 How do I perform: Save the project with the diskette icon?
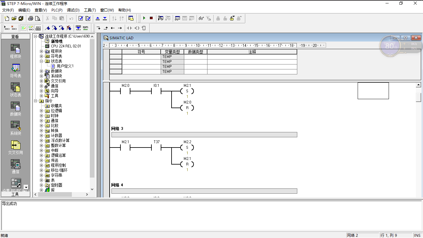pos(21,18)
